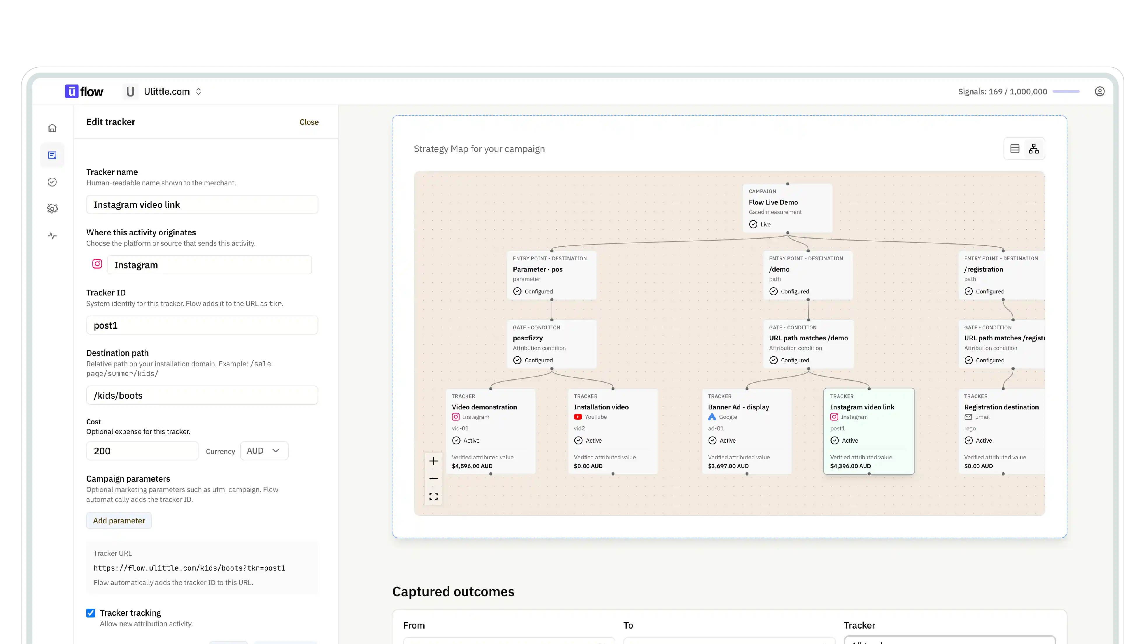Select the Parameter · pos entry point node

552,275
